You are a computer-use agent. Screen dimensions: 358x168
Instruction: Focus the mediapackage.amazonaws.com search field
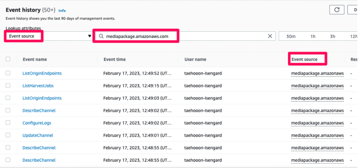tap(183, 36)
